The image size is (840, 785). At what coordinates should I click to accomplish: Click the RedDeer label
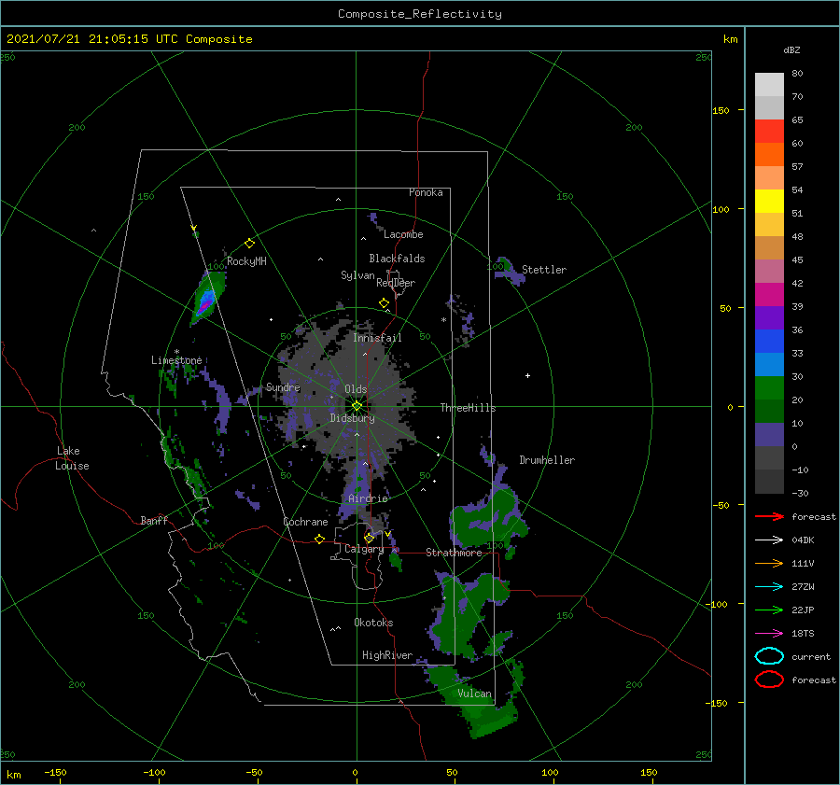396,283
